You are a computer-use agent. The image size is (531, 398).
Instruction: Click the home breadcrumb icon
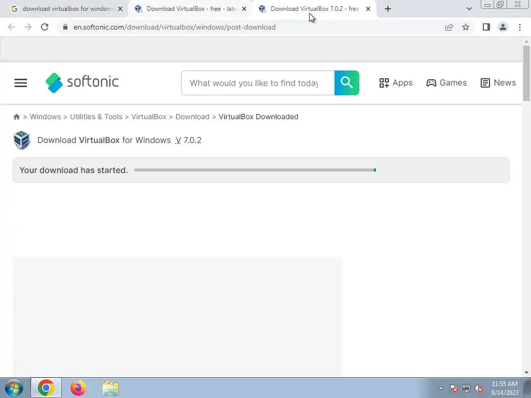click(16, 117)
